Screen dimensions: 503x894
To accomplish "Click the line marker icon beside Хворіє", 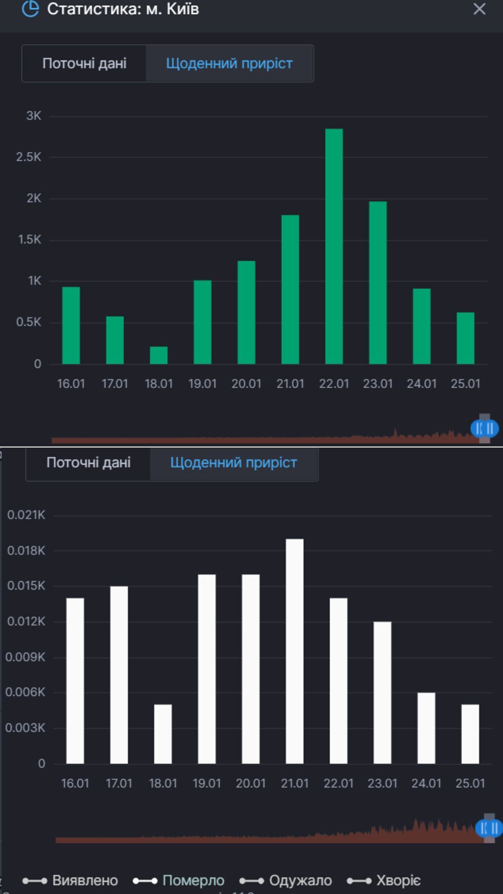I will pyautogui.click(x=359, y=880).
